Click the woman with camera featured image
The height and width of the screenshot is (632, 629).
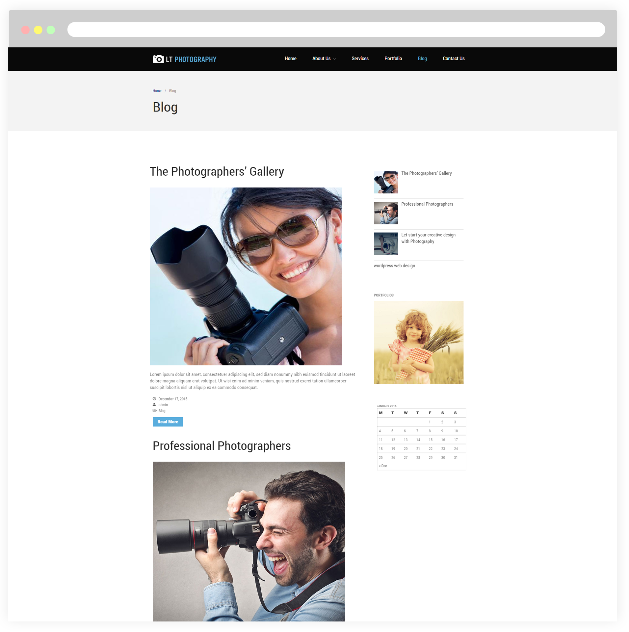coord(246,276)
